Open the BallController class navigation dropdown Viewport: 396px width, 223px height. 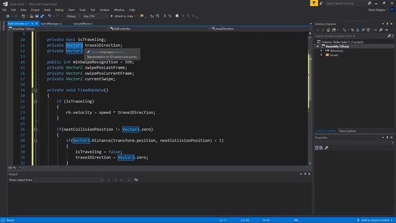click(x=160, y=29)
